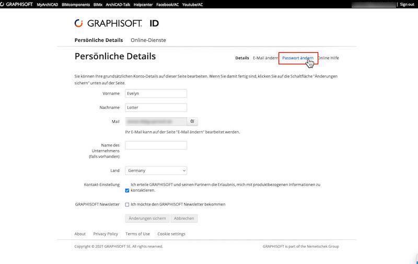The height and width of the screenshot is (264, 418).
Task: Check the GRAPHISOFT Newsletter checkbox
Action: 127,204
